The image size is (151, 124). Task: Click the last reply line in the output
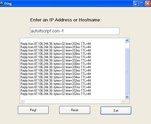[56, 94]
